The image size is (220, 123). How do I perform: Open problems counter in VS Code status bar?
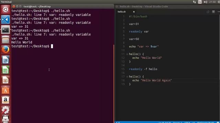click(x=118, y=122)
